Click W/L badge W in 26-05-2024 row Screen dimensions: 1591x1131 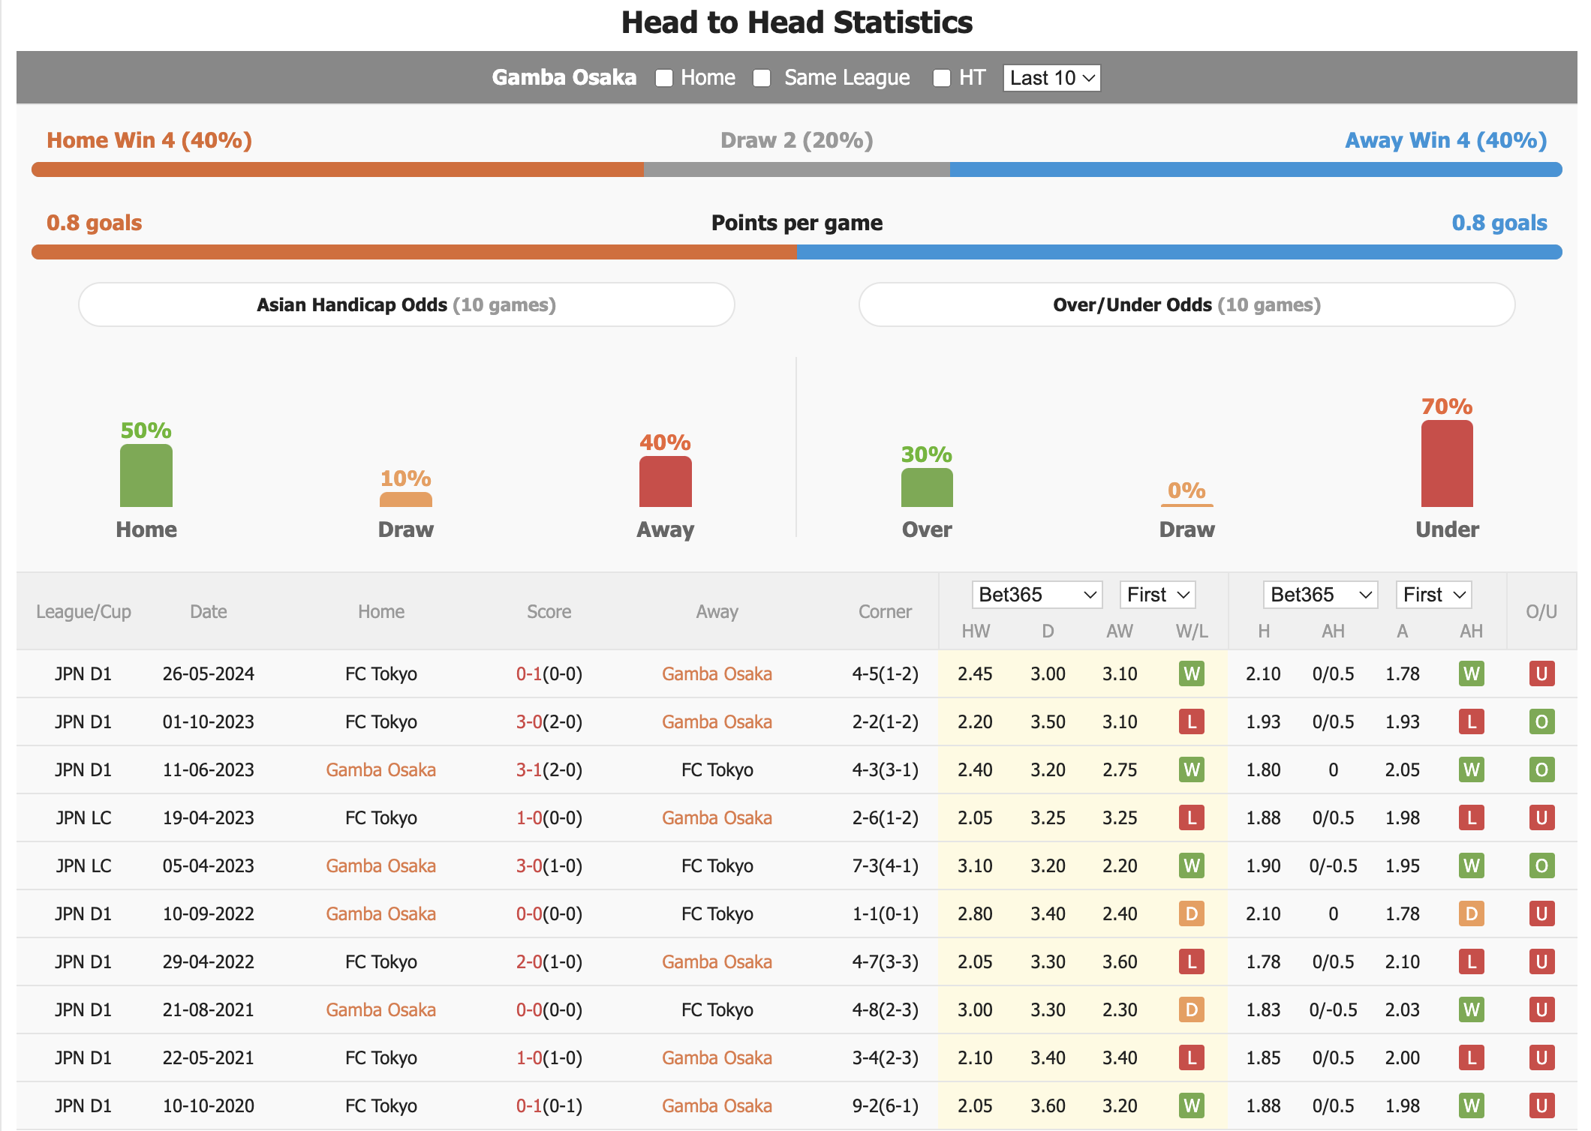click(x=1192, y=673)
